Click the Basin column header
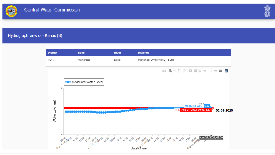Image resolution: width=275 pixels, height=155 pixels. (x=82, y=53)
